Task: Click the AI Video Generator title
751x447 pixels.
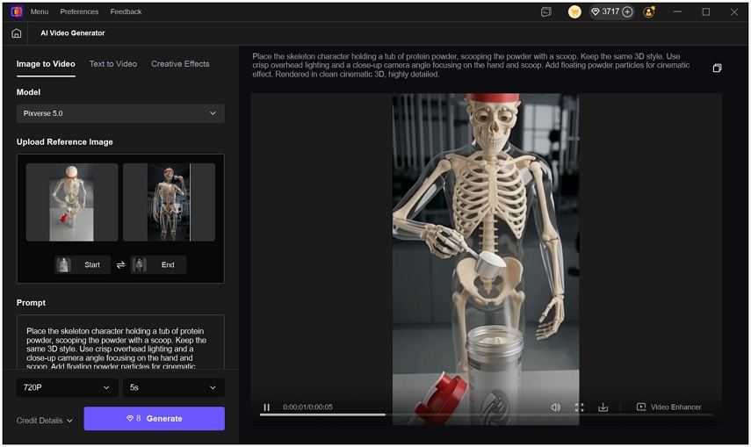Action: pyautogui.click(x=73, y=33)
